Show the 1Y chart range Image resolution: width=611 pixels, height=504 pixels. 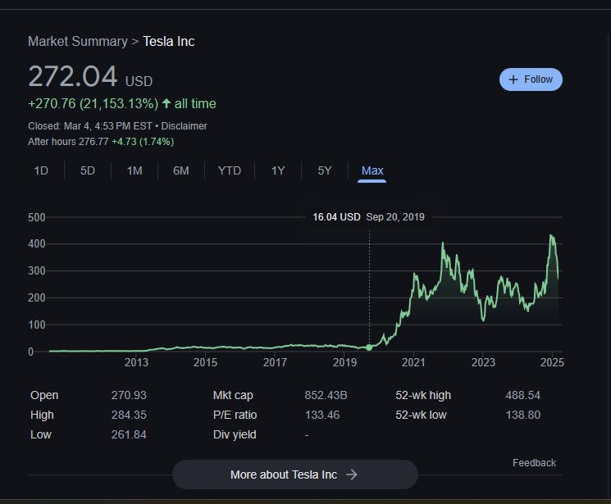click(x=278, y=170)
